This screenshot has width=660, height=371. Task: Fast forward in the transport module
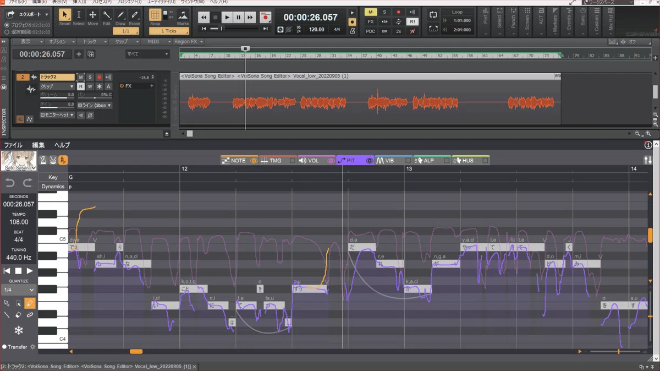[x=250, y=18]
